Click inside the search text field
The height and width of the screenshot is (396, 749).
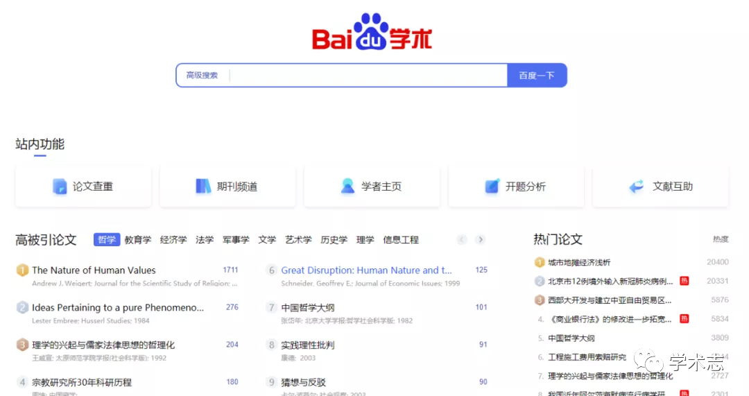pyautogui.click(x=368, y=76)
